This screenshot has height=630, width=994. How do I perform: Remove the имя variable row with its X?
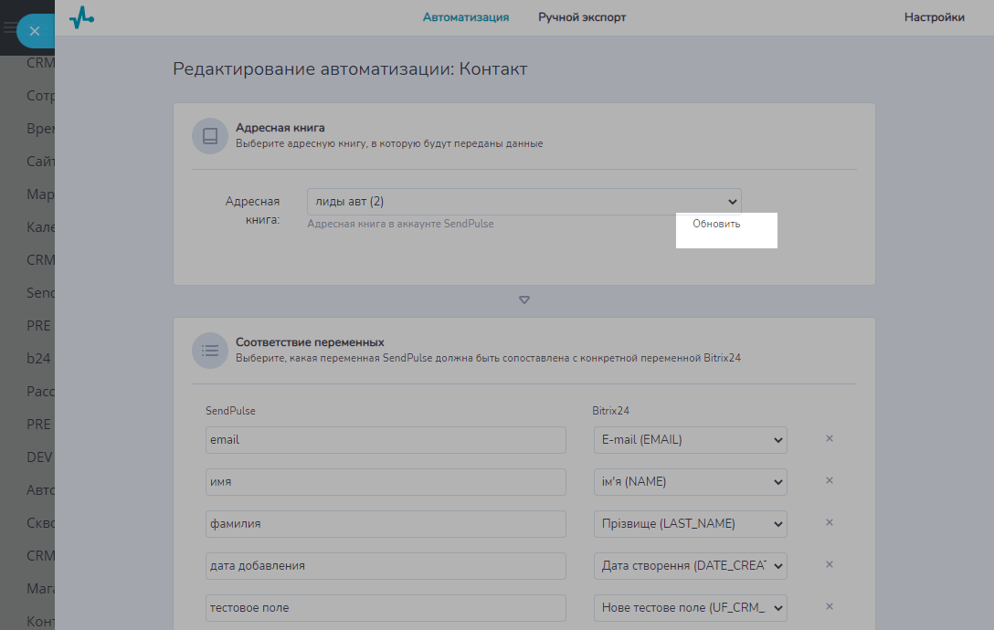830,480
